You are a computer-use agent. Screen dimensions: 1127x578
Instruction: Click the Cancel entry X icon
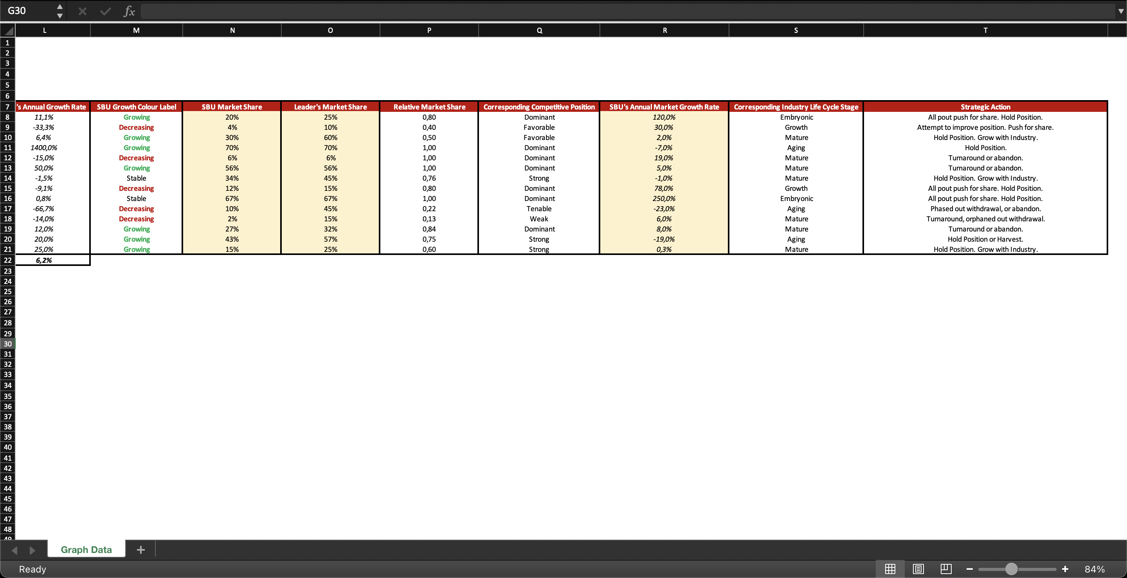tap(82, 11)
